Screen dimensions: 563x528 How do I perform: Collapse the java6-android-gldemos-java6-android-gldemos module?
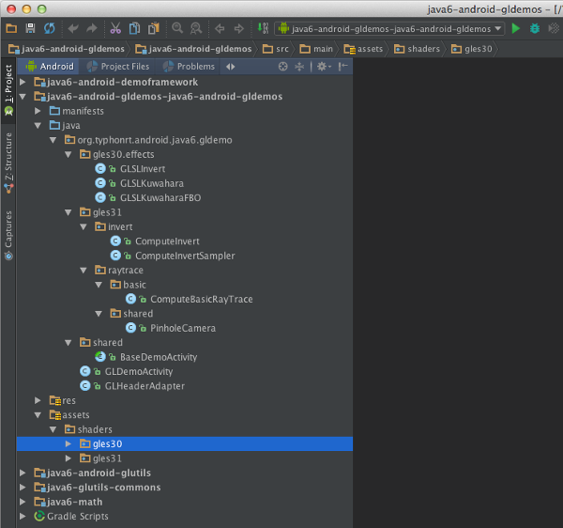(x=23, y=97)
